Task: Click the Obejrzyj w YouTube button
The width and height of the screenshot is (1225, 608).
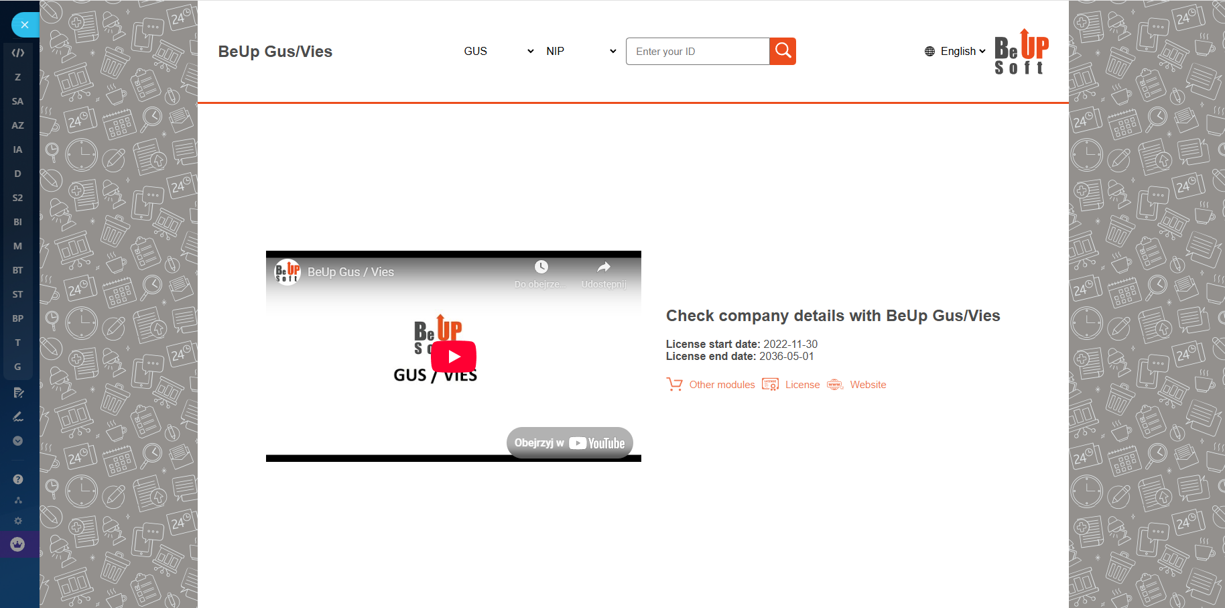Action: coord(570,443)
